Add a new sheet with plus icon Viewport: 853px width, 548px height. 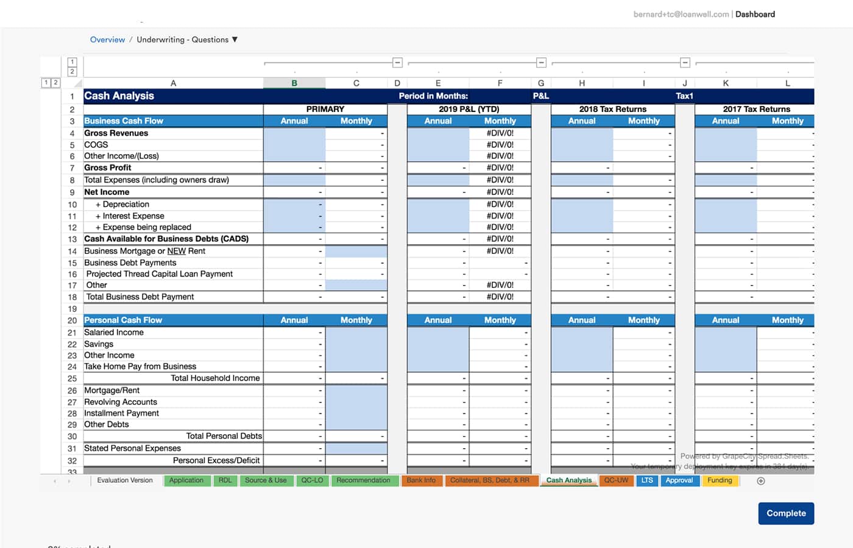point(760,481)
